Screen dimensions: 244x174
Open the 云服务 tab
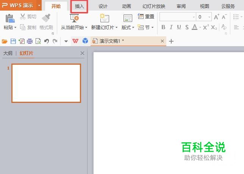228,6
